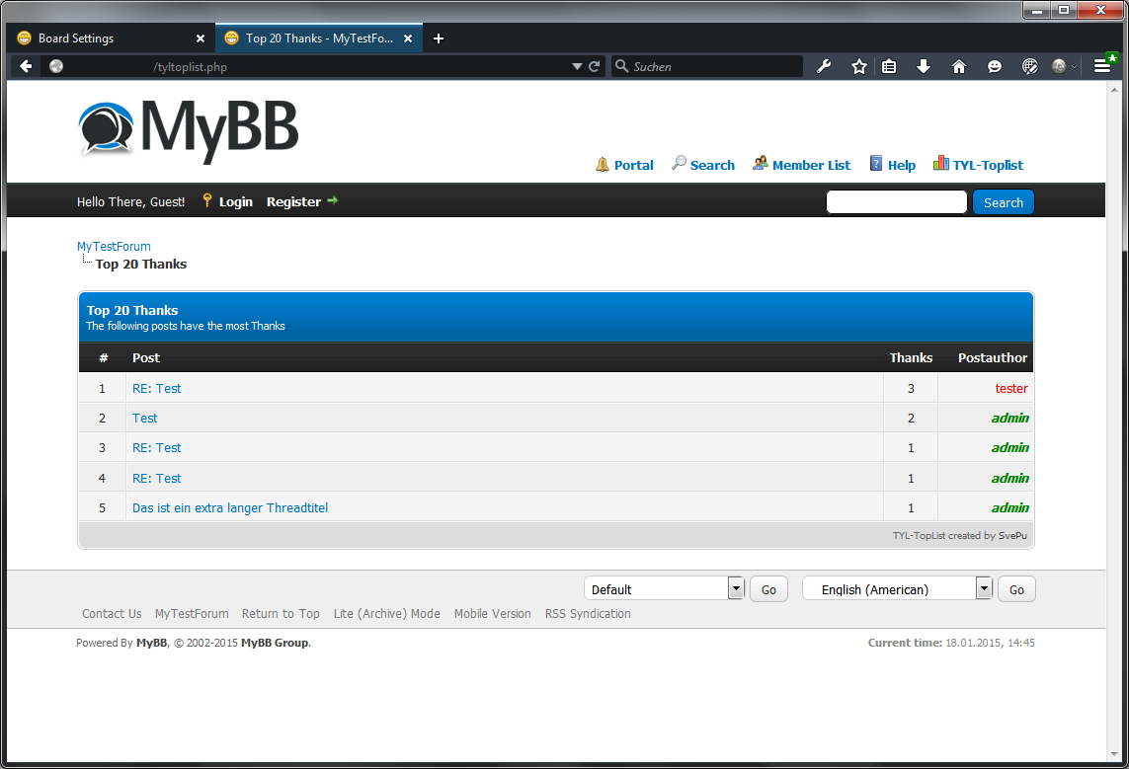The width and height of the screenshot is (1129, 769).
Task: Click the smiley chat icon in toolbar
Action: pos(995,66)
